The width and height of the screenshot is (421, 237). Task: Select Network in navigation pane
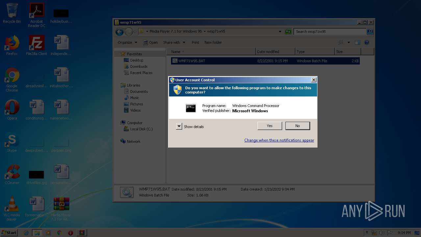pyautogui.click(x=134, y=142)
